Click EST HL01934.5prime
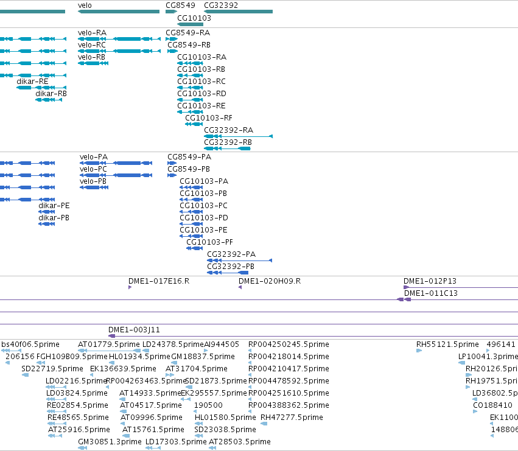 tap(111, 363)
